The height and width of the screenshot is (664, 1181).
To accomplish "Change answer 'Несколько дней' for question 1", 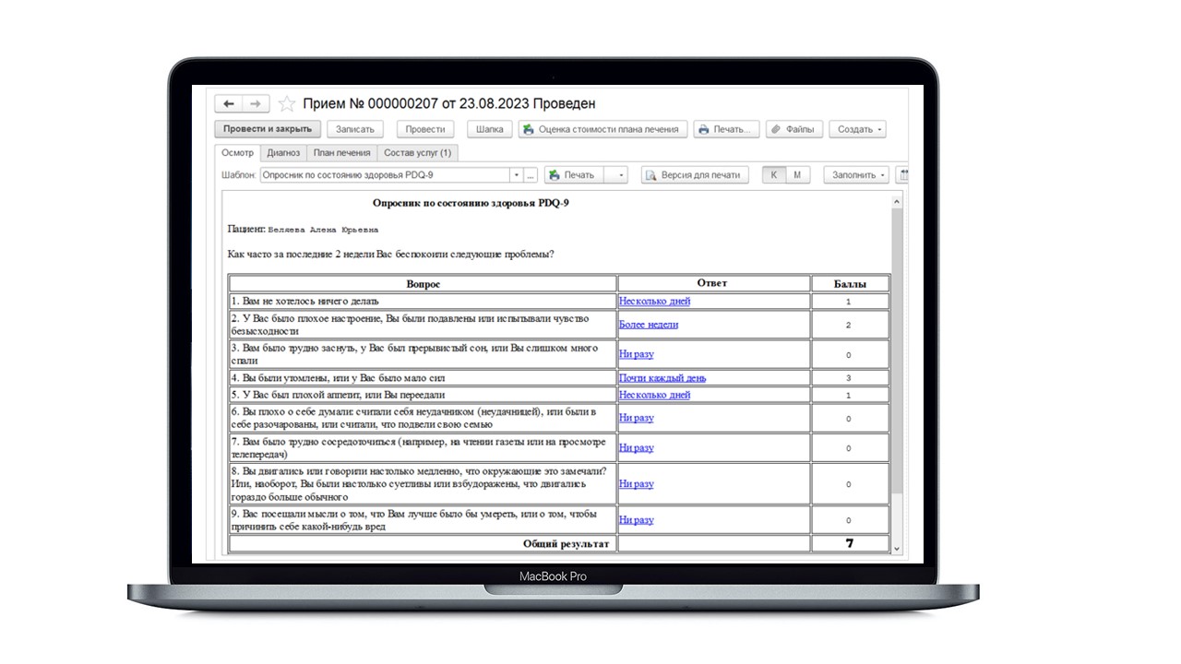I will tap(654, 302).
